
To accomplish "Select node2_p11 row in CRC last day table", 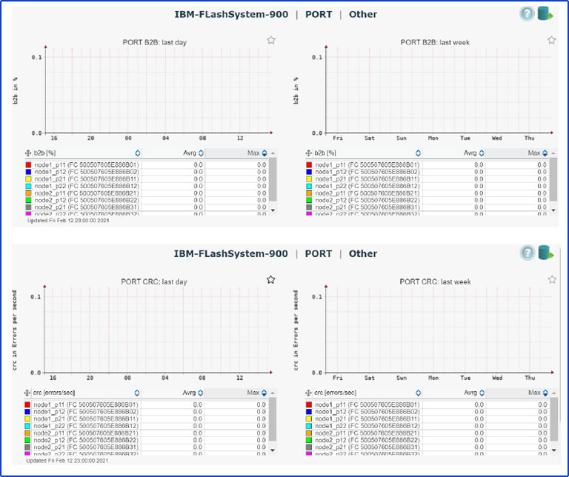I will tap(146, 433).
